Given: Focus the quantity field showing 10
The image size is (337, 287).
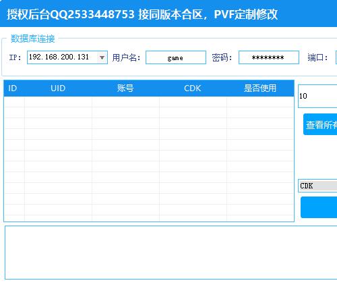Looking at the screenshot, I should (317, 97).
